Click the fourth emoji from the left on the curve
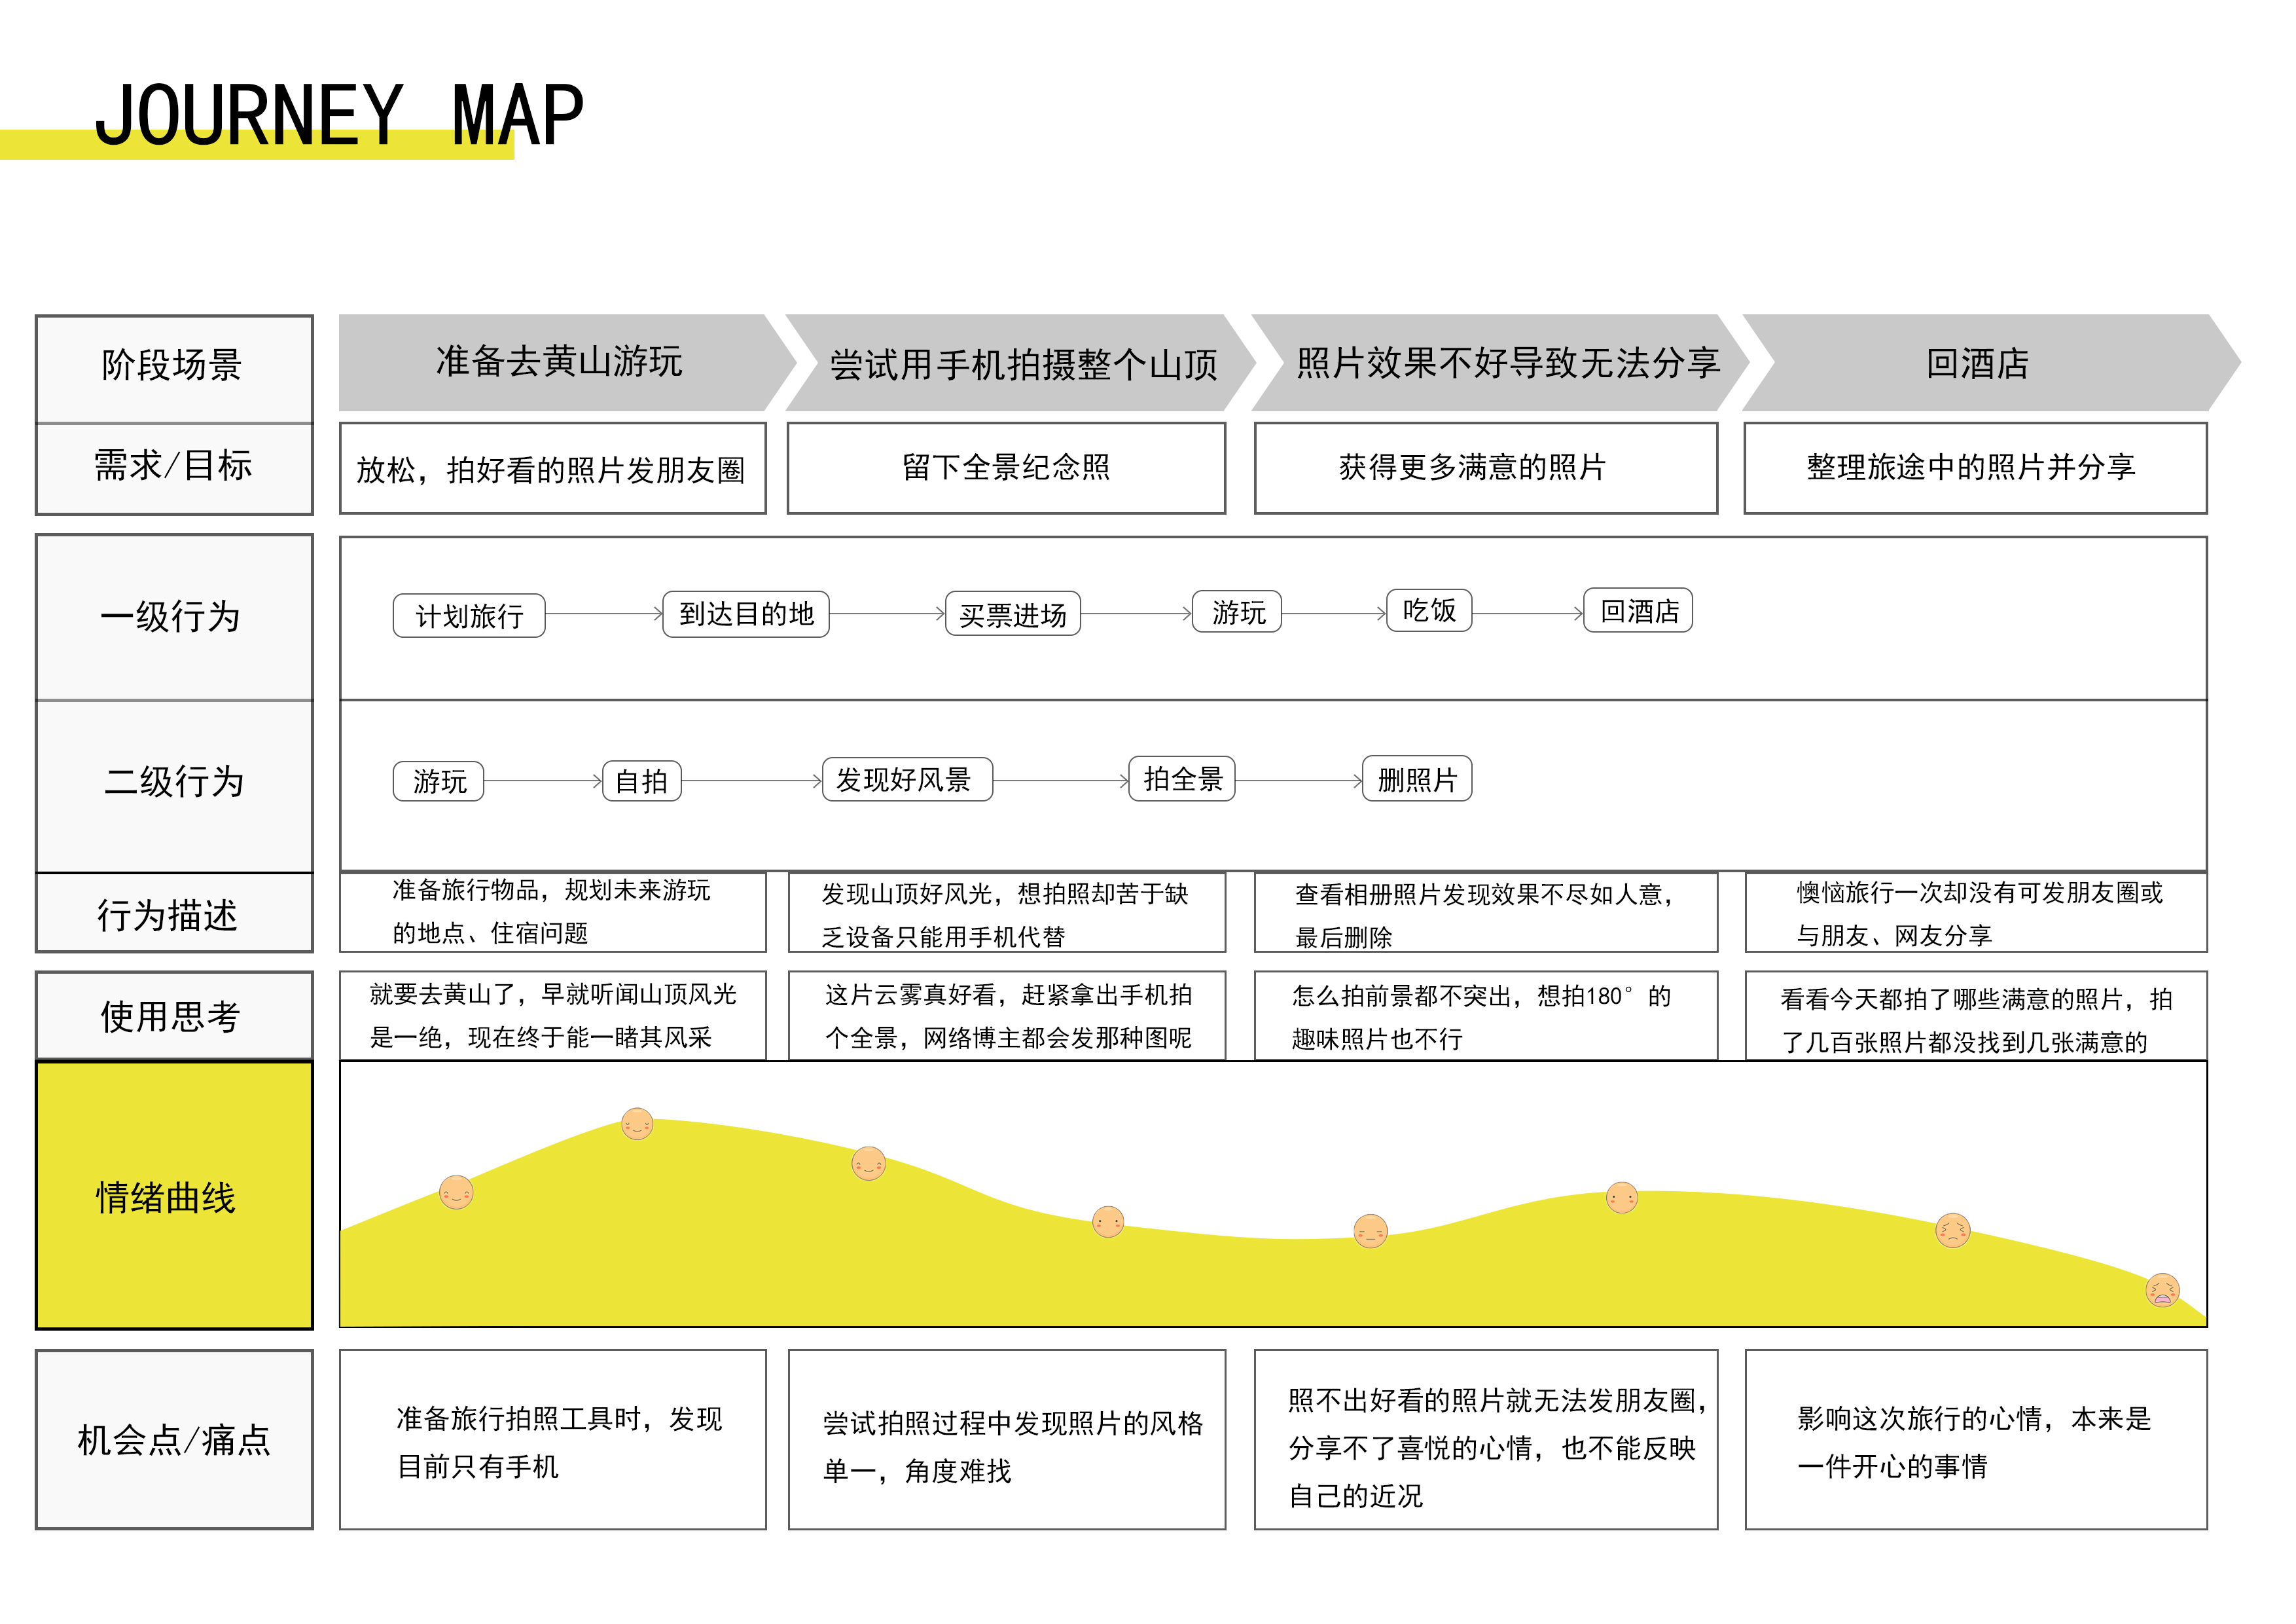This screenshot has height=1624, width=2296. (x=1108, y=1221)
